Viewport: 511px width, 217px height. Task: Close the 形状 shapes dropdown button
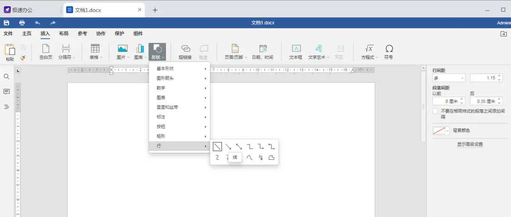157,52
